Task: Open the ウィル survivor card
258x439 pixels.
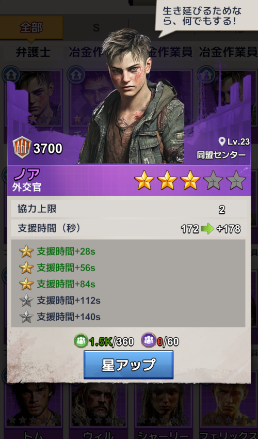Action: pyautogui.click(x=98, y=409)
